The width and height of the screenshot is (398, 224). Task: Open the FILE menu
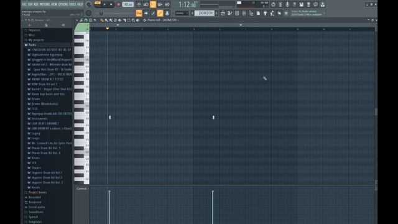24,4
